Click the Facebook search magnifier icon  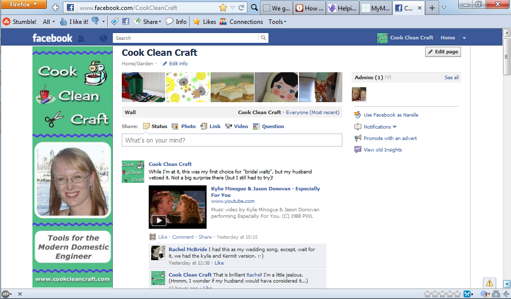263,38
